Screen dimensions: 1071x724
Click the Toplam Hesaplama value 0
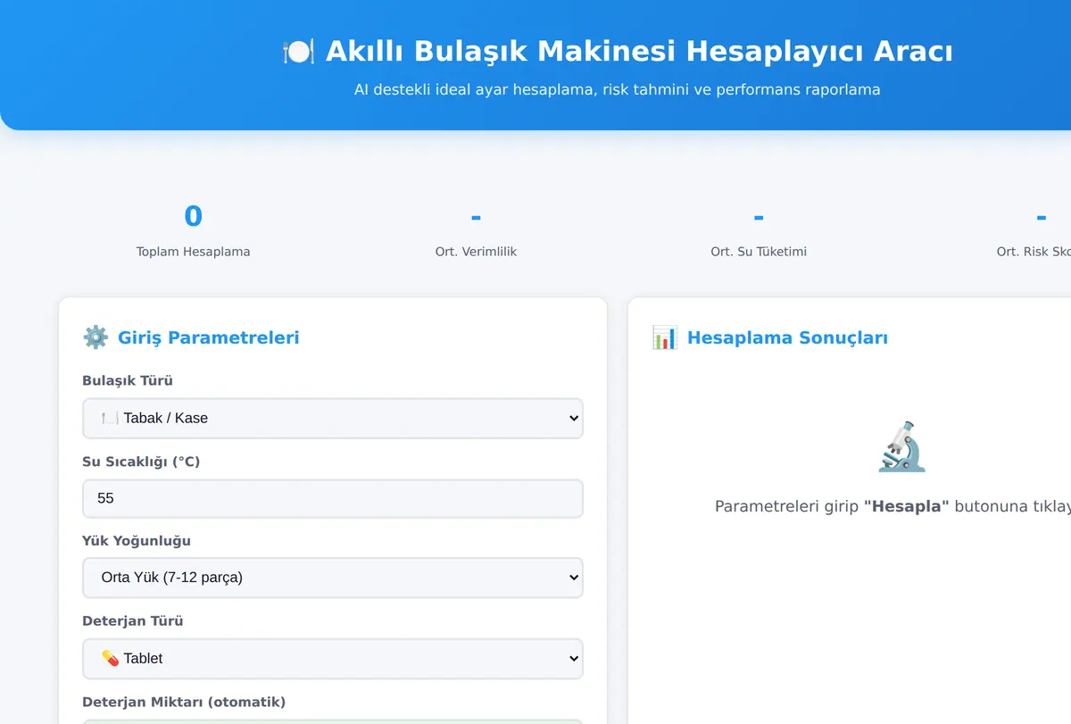[x=193, y=216]
